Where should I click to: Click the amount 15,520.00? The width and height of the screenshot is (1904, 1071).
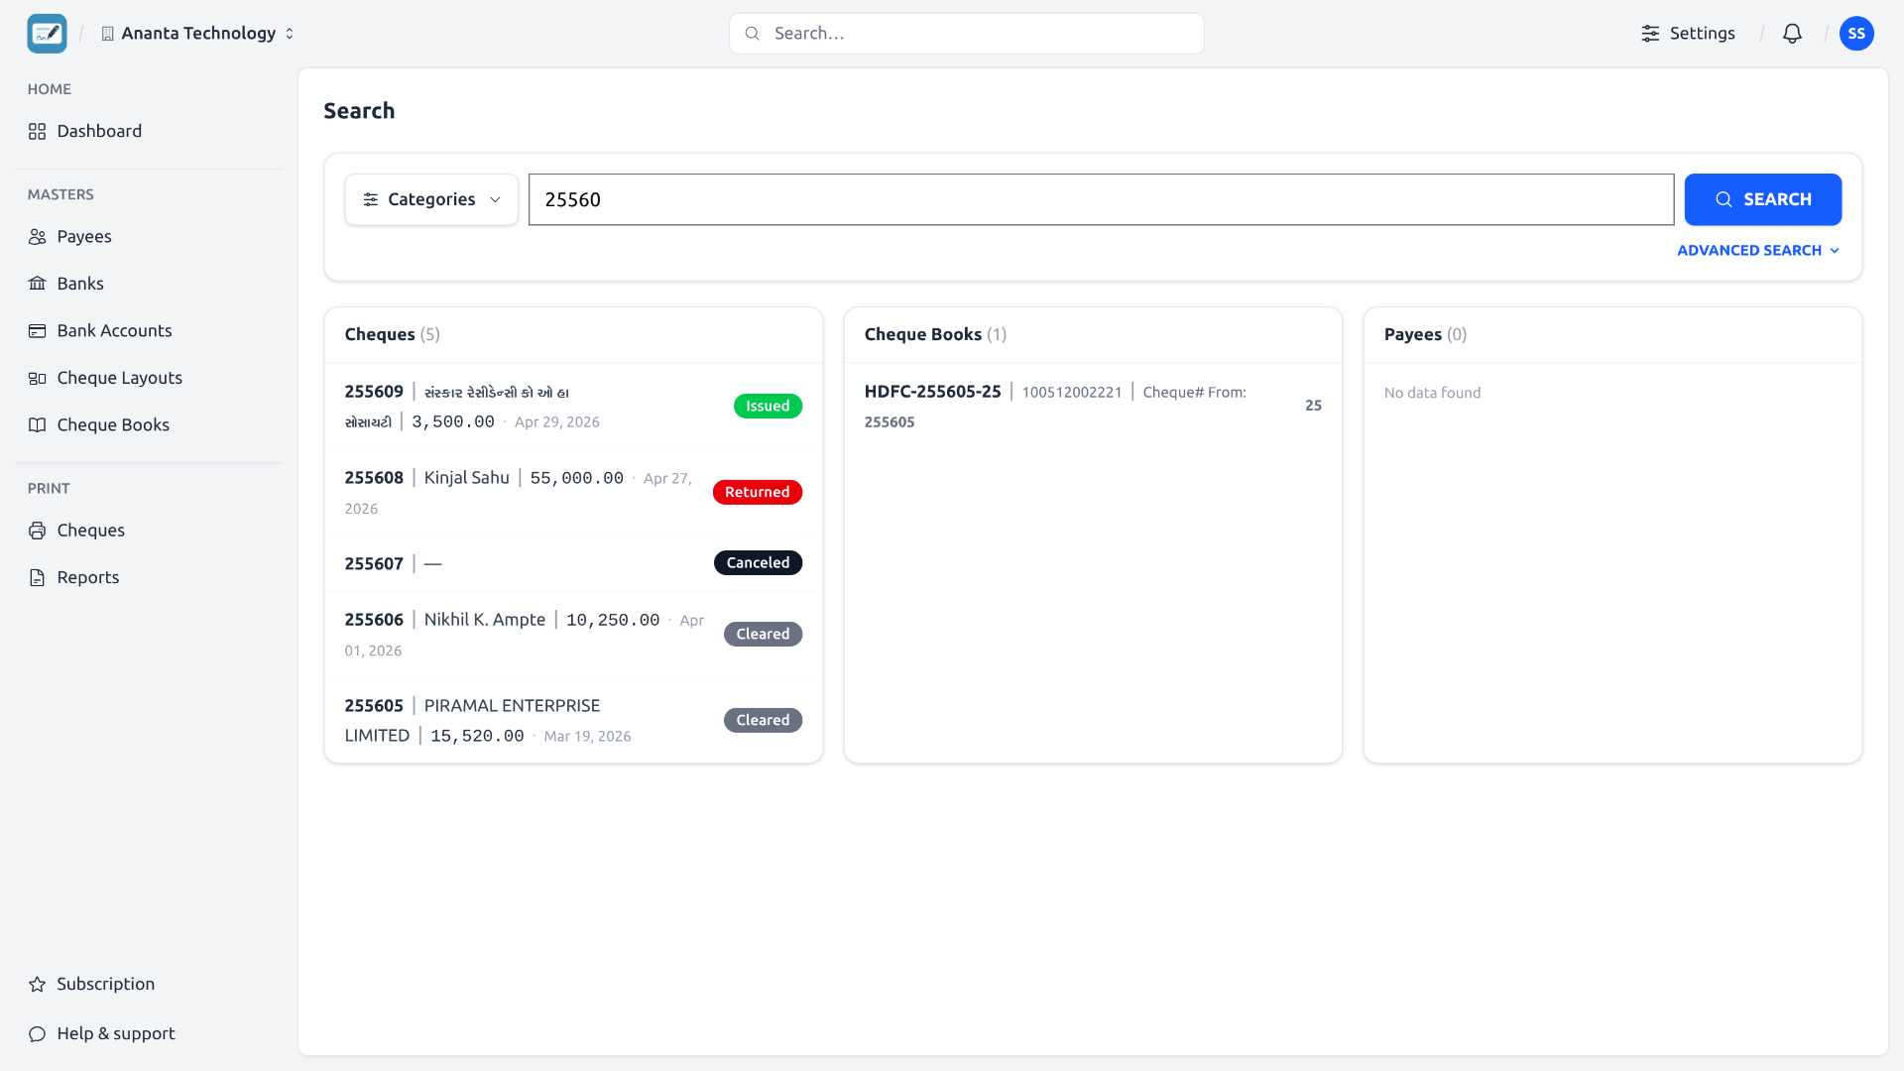[477, 736]
